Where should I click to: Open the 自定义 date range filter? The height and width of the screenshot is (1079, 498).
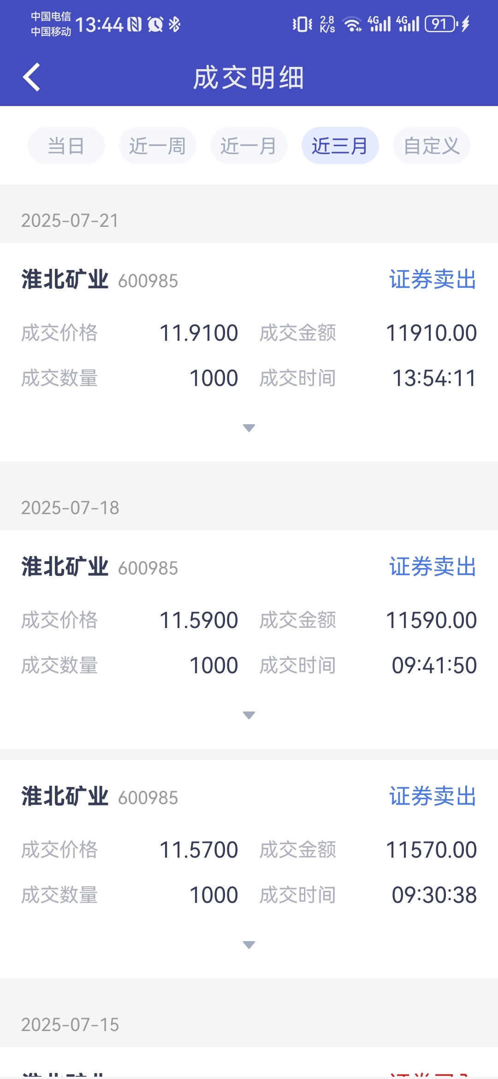(432, 146)
